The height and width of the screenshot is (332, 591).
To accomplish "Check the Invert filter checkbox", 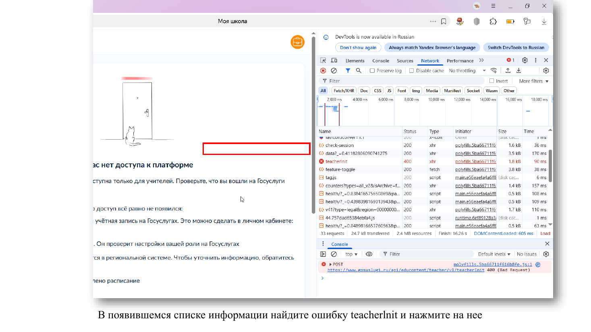I will (x=491, y=81).
